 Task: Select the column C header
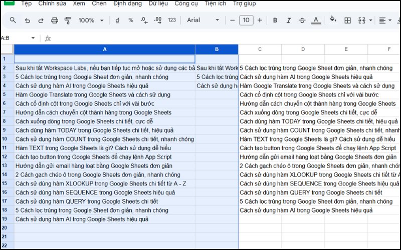point(260,49)
